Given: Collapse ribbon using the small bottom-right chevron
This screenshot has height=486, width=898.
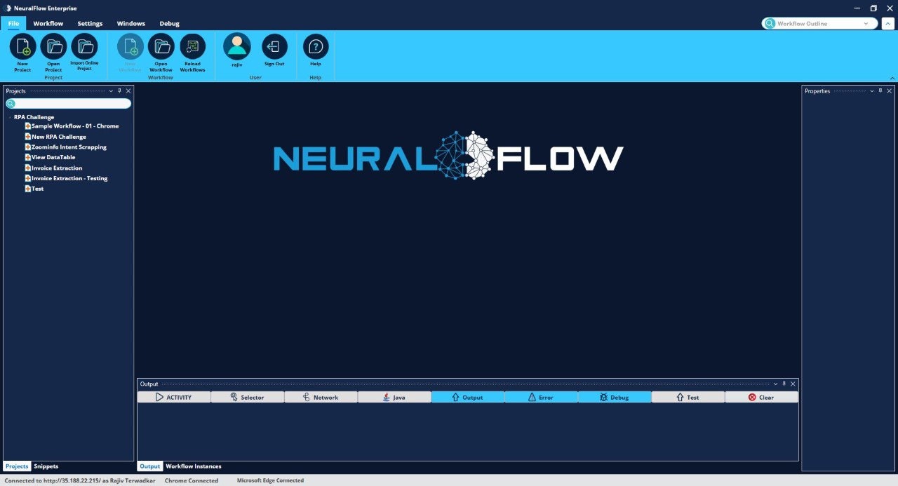Looking at the screenshot, I should 892,78.
